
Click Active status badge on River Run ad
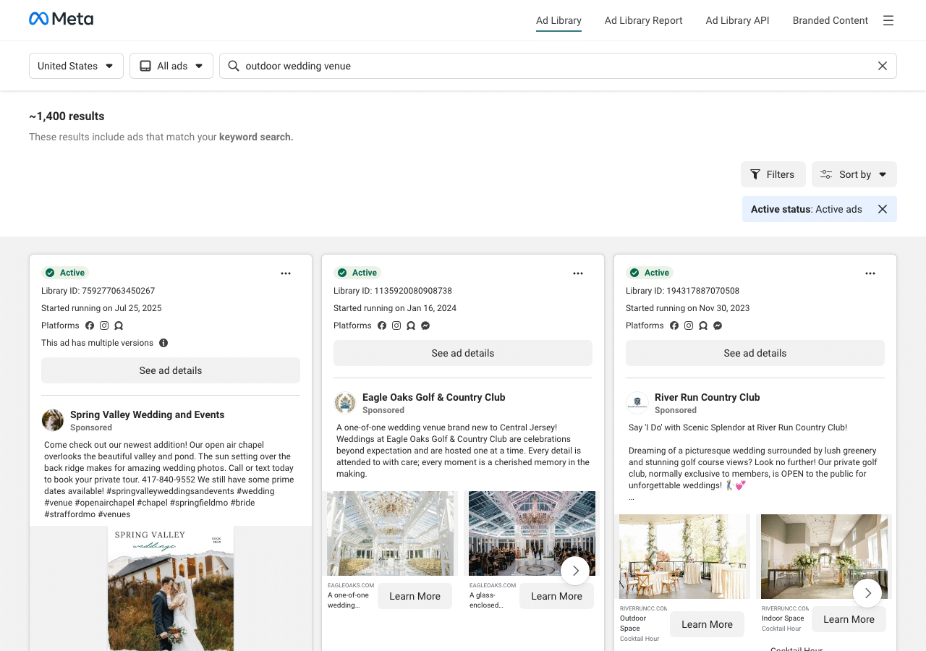[650, 273]
